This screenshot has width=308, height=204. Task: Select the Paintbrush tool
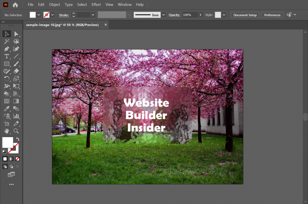pyautogui.click(x=17, y=64)
